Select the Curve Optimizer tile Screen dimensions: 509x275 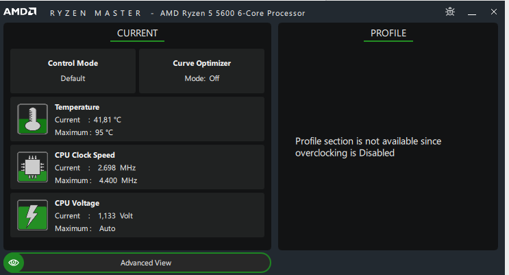pyautogui.click(x=201, y=71)
